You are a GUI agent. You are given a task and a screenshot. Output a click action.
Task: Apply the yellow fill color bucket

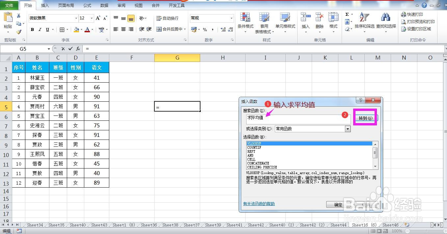click(76, 30)
